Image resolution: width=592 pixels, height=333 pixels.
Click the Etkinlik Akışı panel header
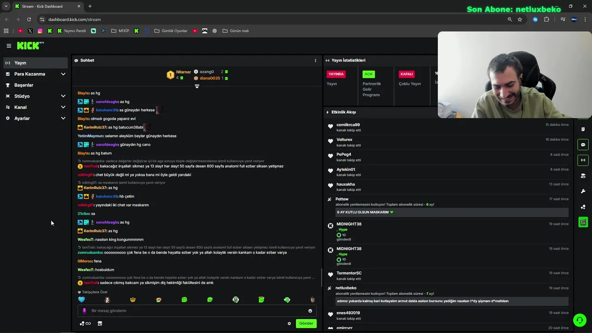pos(344,112)
